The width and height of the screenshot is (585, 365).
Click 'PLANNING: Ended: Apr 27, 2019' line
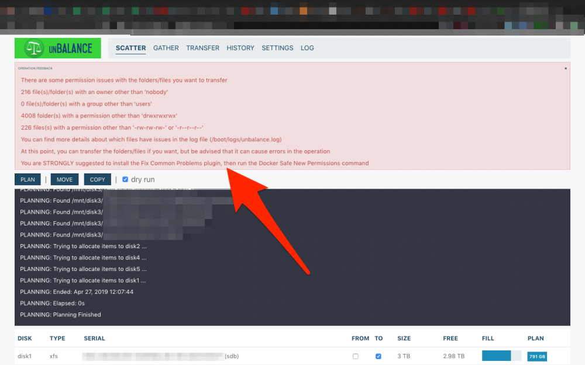point(77,292)
